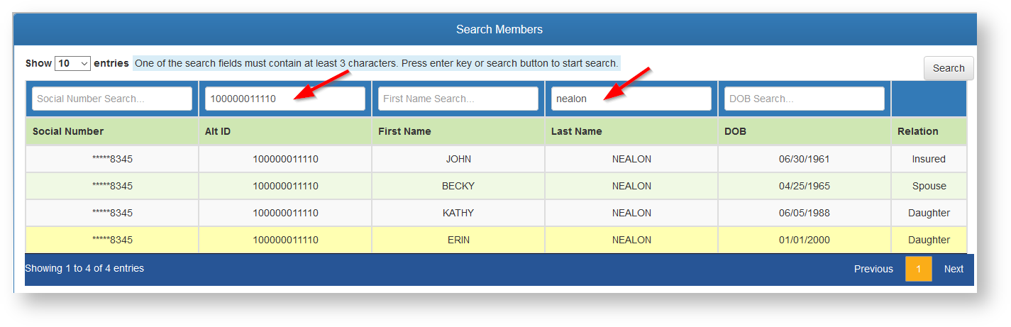Image resolution: width=1011 pixels, height=327 pixels.
Task: Sort by the DOB column header
Action: 805,131
